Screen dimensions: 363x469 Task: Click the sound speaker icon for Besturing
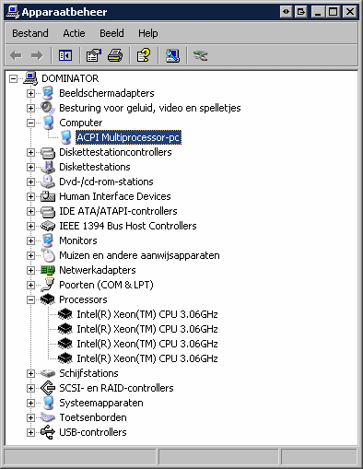coord(48,108)
